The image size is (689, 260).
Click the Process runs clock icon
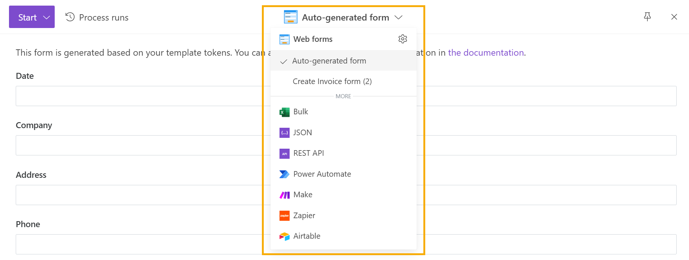70,17
